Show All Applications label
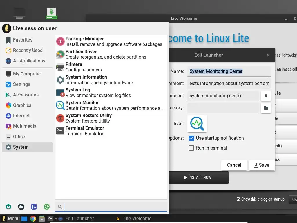 coord(29,61)
